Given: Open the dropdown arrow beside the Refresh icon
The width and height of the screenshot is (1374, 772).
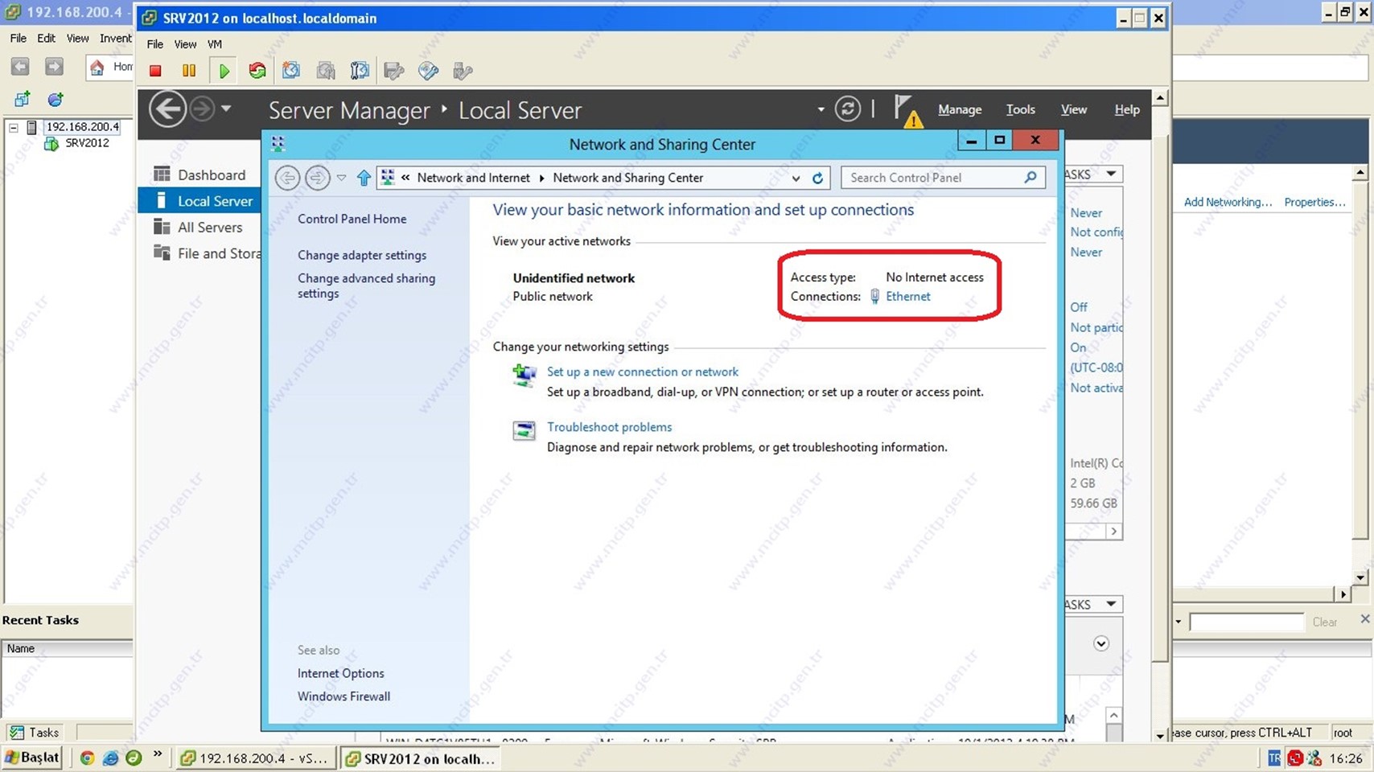Looking at the screenshot, I should [821, 109].
